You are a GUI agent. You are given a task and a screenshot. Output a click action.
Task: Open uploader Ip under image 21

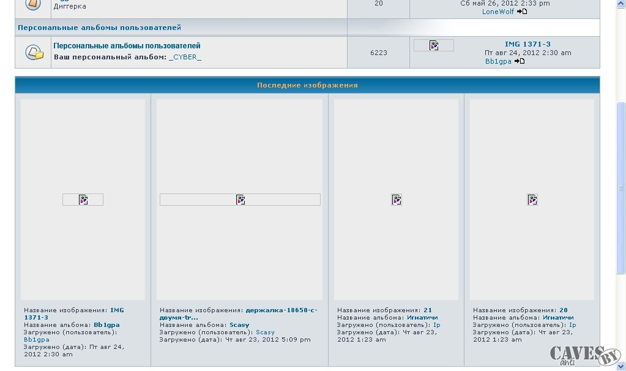pos(437,325)
